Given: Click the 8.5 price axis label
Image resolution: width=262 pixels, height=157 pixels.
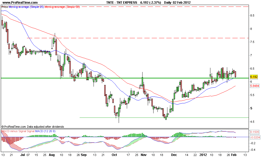Looking at the screenshot, I should click(252, 15).
